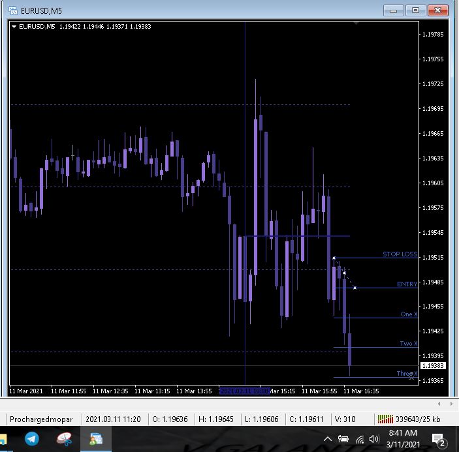This screenshot has height=452, width=459.
Task: Click the 11 Mar 11:55 time axis label
Action: pyautogui.click(x=69, y=391)
